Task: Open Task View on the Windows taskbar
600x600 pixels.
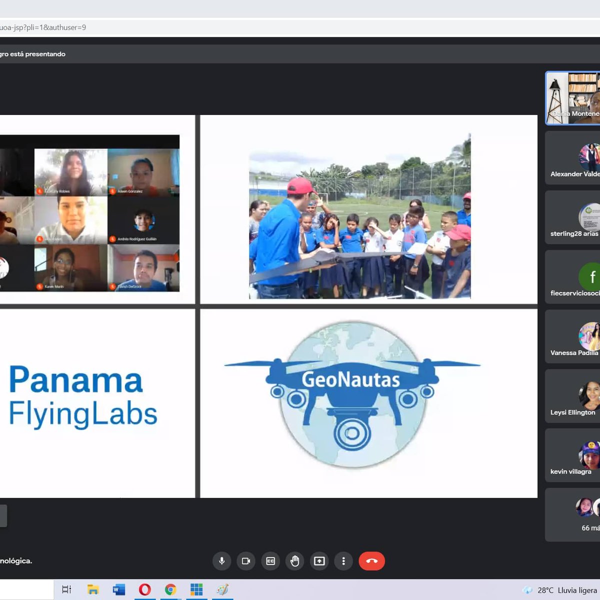Action: click(x=66, y=590)
